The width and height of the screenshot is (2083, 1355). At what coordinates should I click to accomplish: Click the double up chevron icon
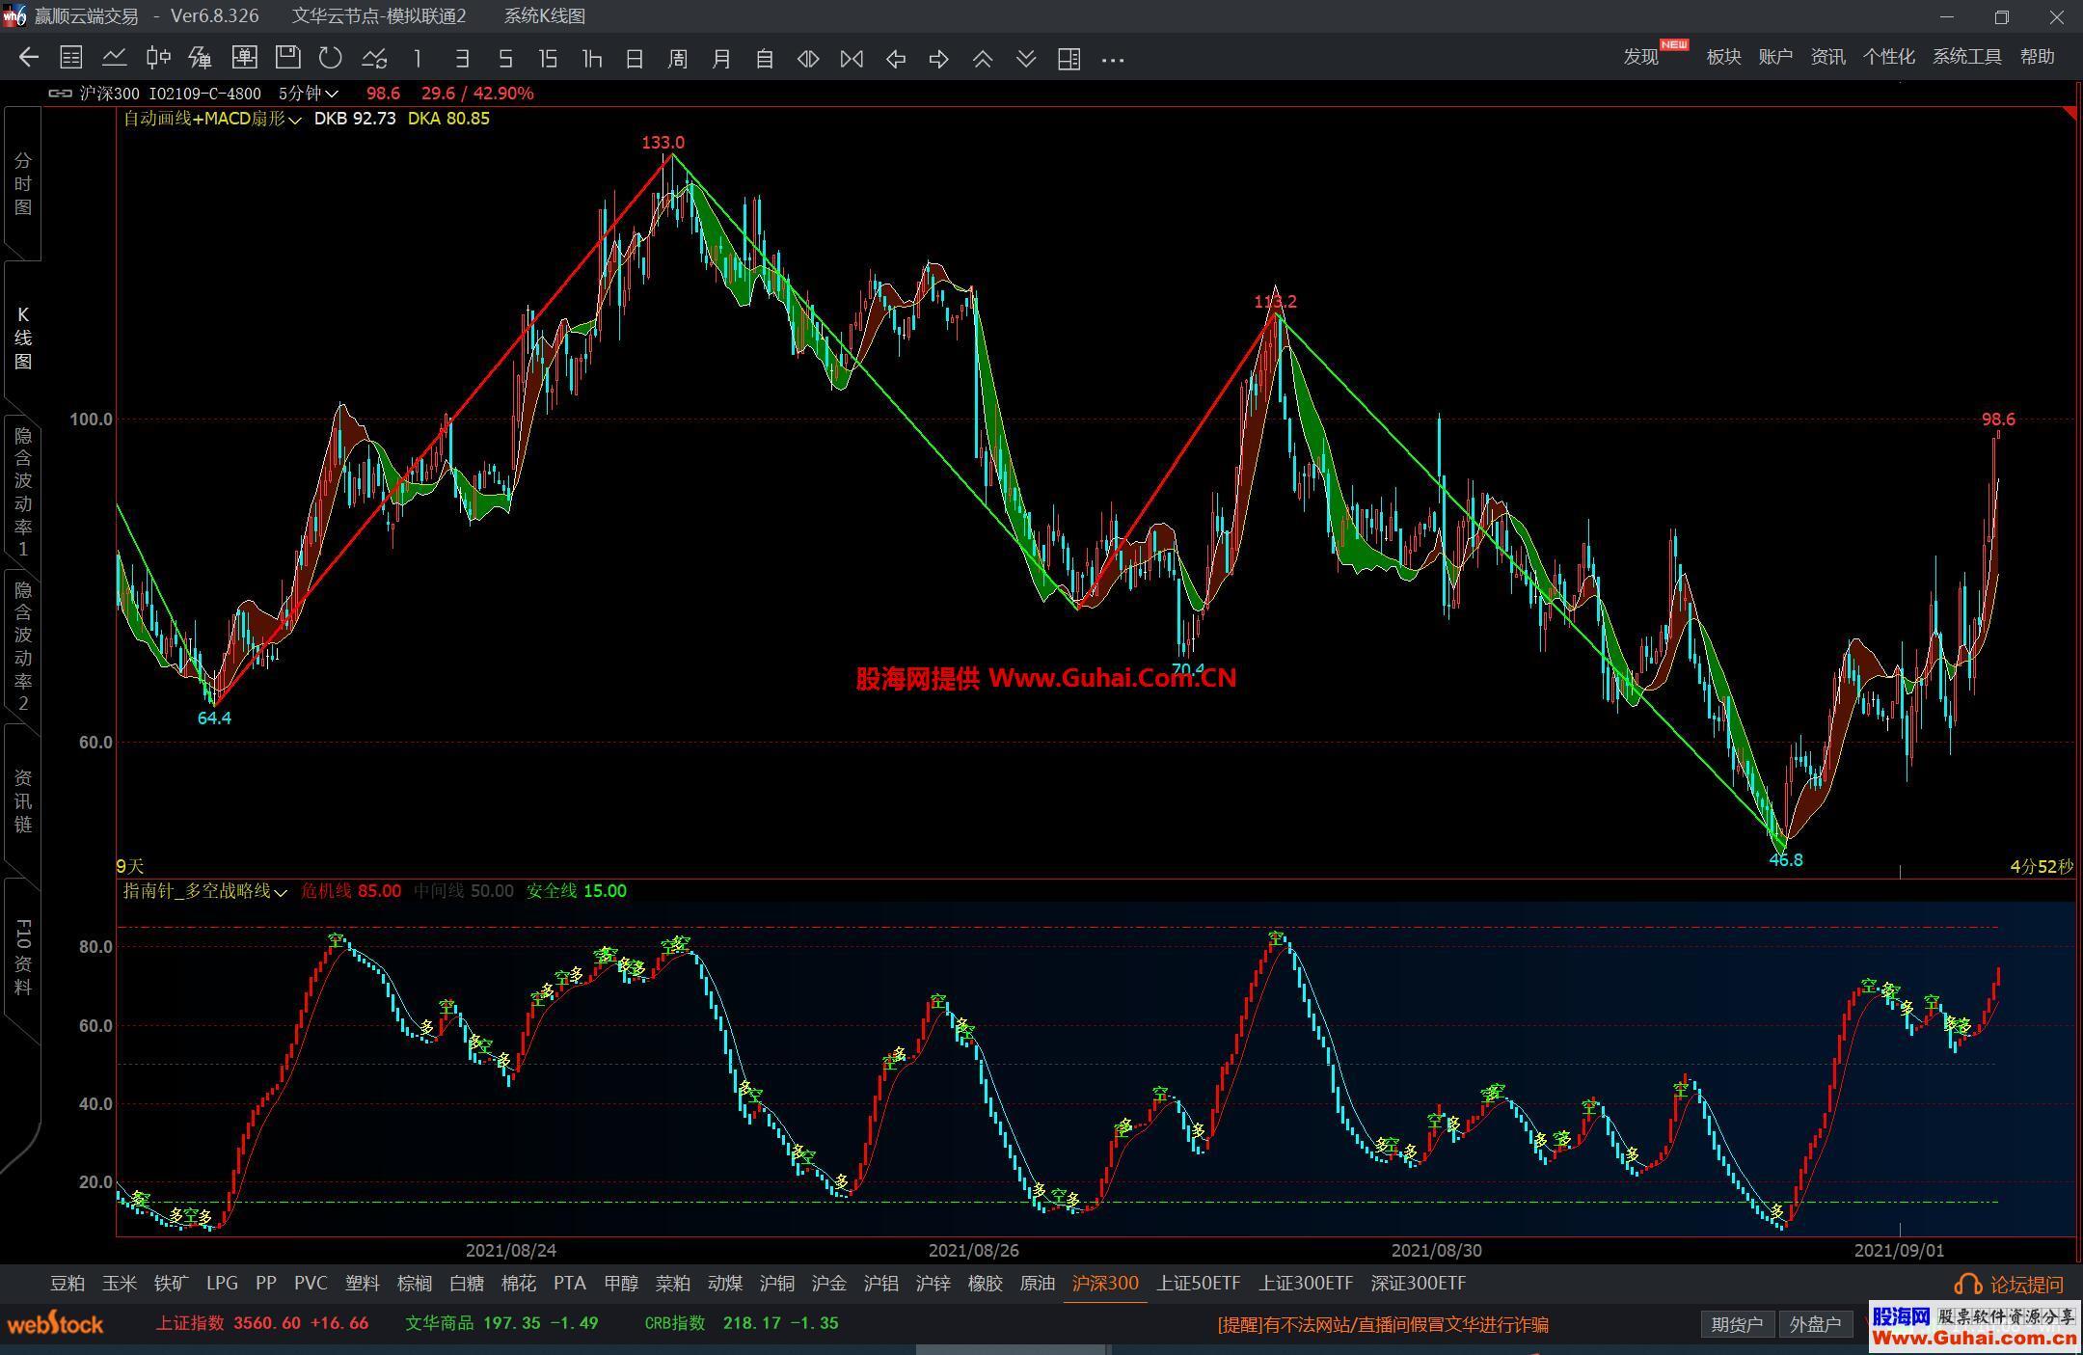[983, 59]
